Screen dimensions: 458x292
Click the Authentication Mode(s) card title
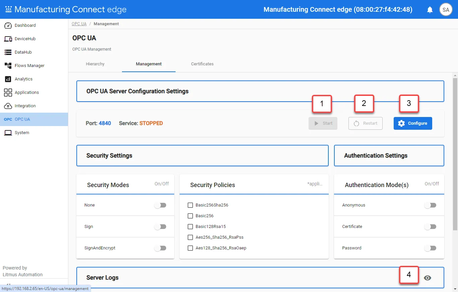click(x=377, y=185)
